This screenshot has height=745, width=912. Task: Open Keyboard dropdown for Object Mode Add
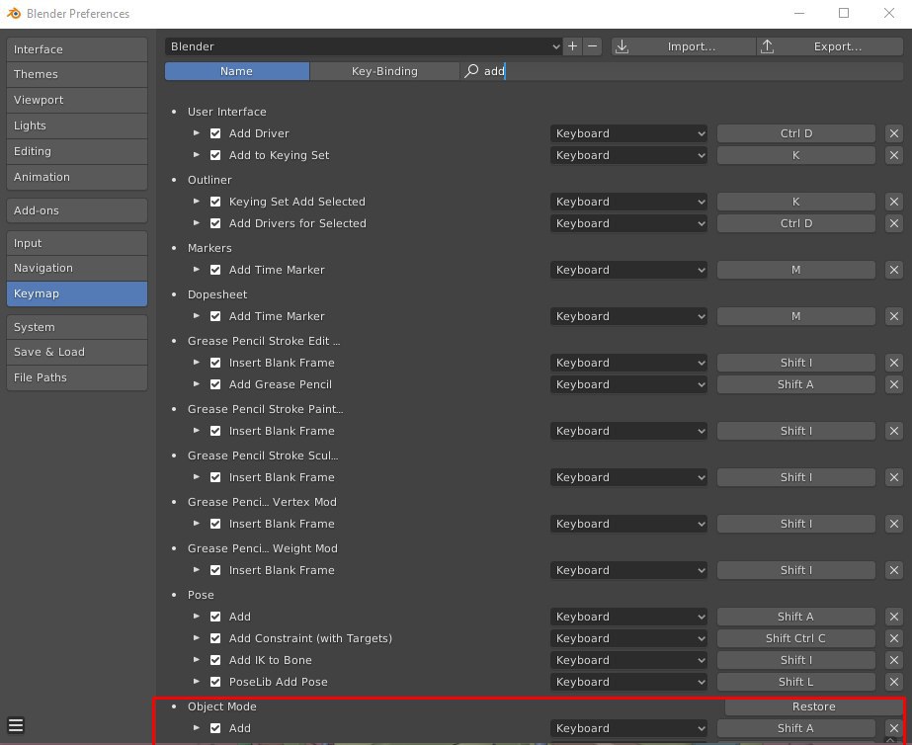(628, 728)
